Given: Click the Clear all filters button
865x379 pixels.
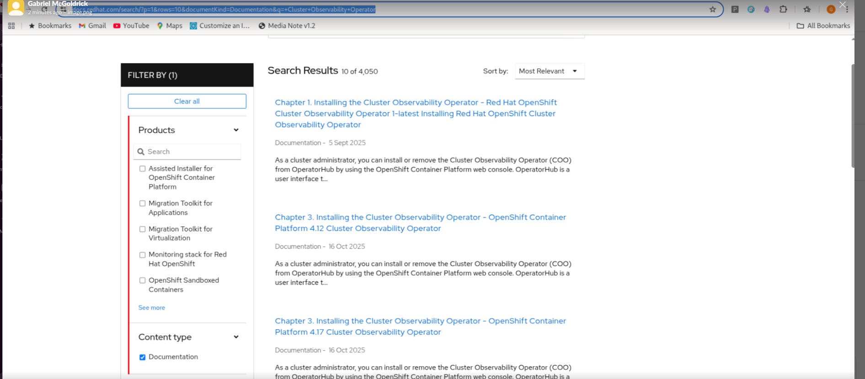Looking at the screenshot, I should click(x=187, y=101).
